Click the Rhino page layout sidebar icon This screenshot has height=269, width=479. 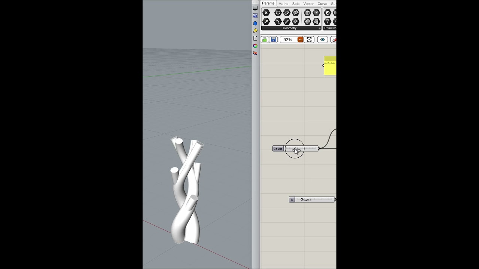pos(255,38)
